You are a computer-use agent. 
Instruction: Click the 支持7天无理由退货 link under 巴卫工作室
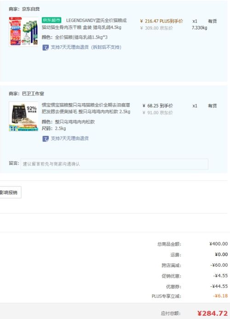[x=69, y=138]
